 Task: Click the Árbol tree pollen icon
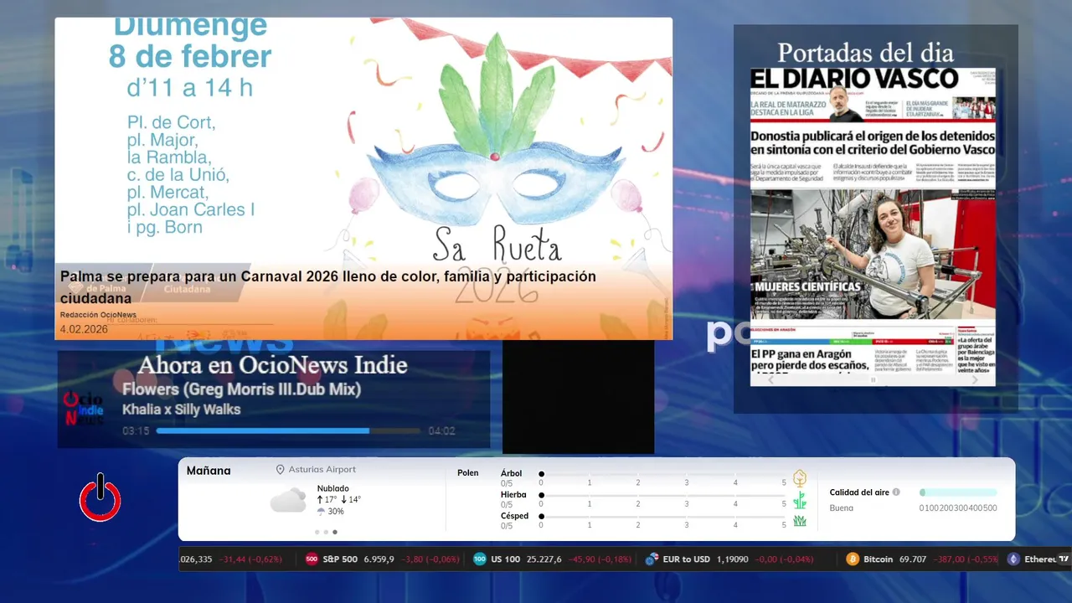click(800, 478)
